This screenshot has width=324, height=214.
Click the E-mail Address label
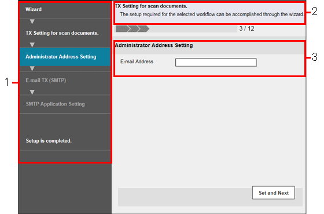click(x=137, y=61)
